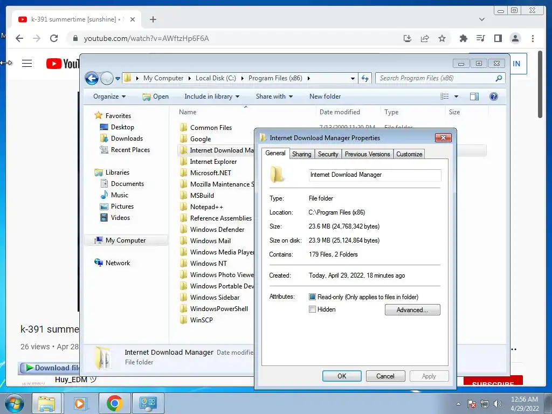Image resolution: width=552 pixels, height=414 pixels.
Task: Click Open in Explorer toolbar
Action: (x=156, y=96)
